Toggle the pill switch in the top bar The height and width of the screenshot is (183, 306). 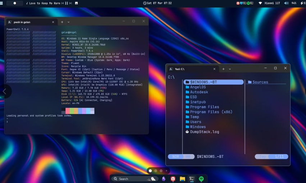14,3
